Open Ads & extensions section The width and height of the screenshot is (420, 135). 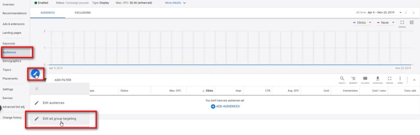[13, 24]
